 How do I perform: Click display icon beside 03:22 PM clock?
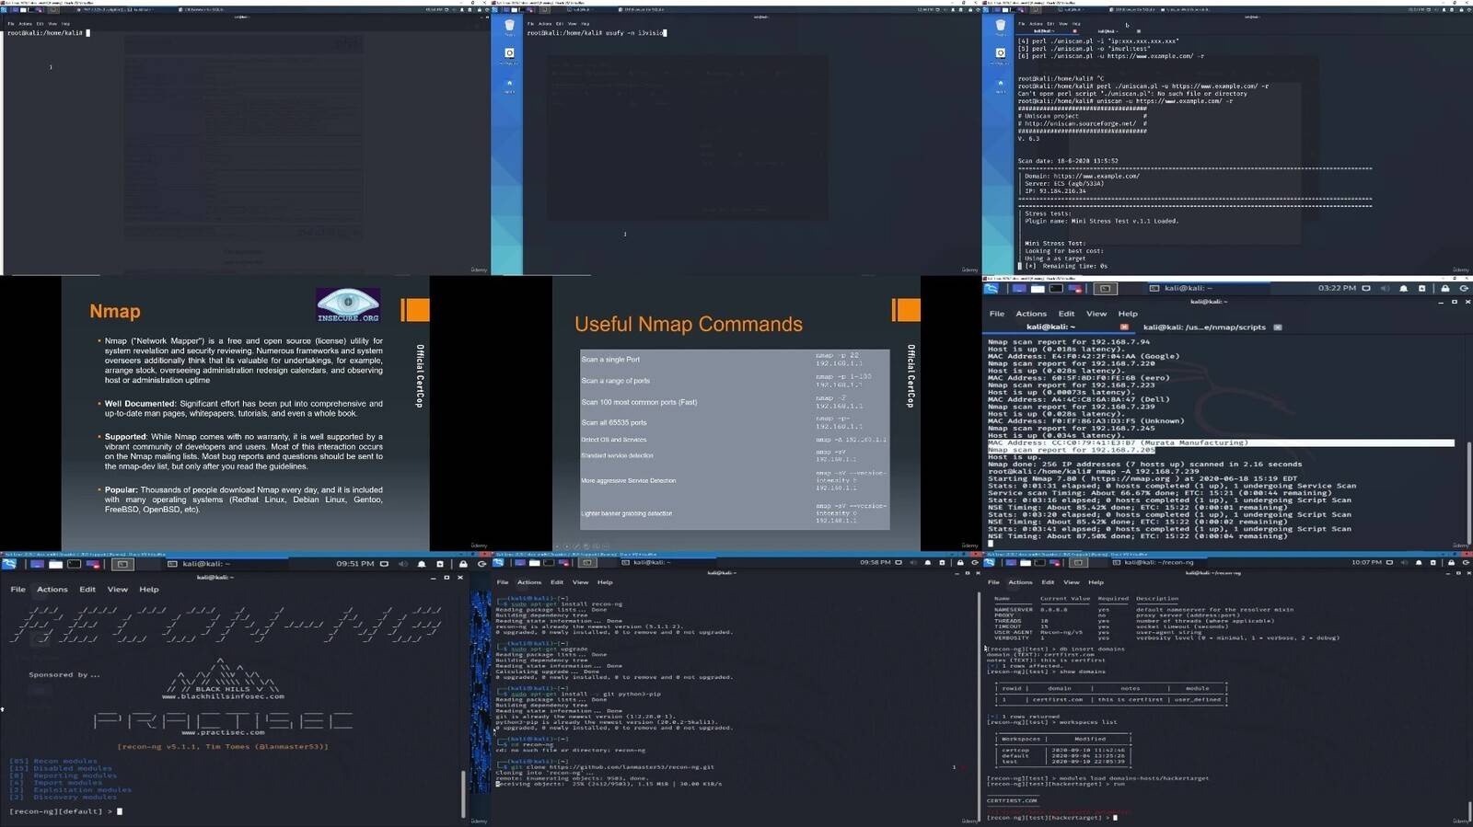[1366, 288]
